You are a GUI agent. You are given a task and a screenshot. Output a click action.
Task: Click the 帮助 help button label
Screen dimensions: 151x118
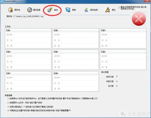pos(74,10)
